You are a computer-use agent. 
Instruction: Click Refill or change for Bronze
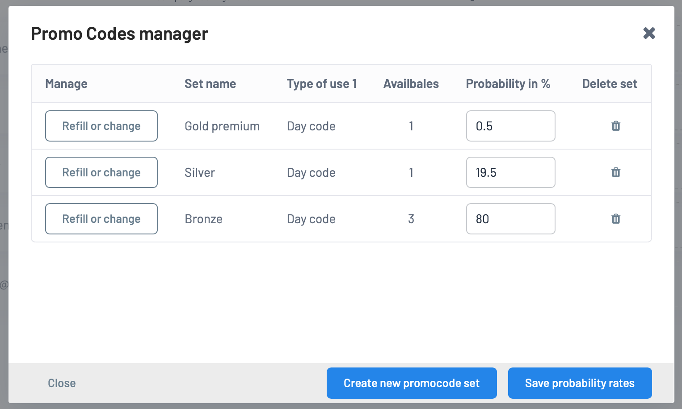(x=101, y=219)
